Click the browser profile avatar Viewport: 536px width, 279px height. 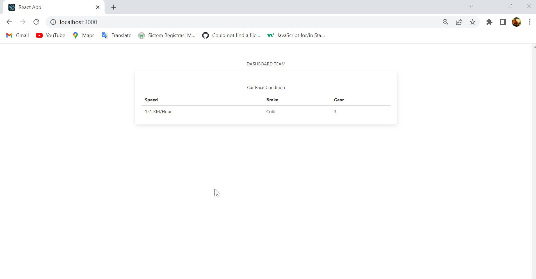(x=517, y=22)
